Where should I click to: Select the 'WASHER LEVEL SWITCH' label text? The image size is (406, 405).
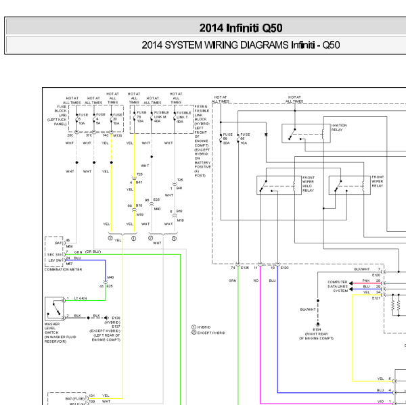point(52,328)
